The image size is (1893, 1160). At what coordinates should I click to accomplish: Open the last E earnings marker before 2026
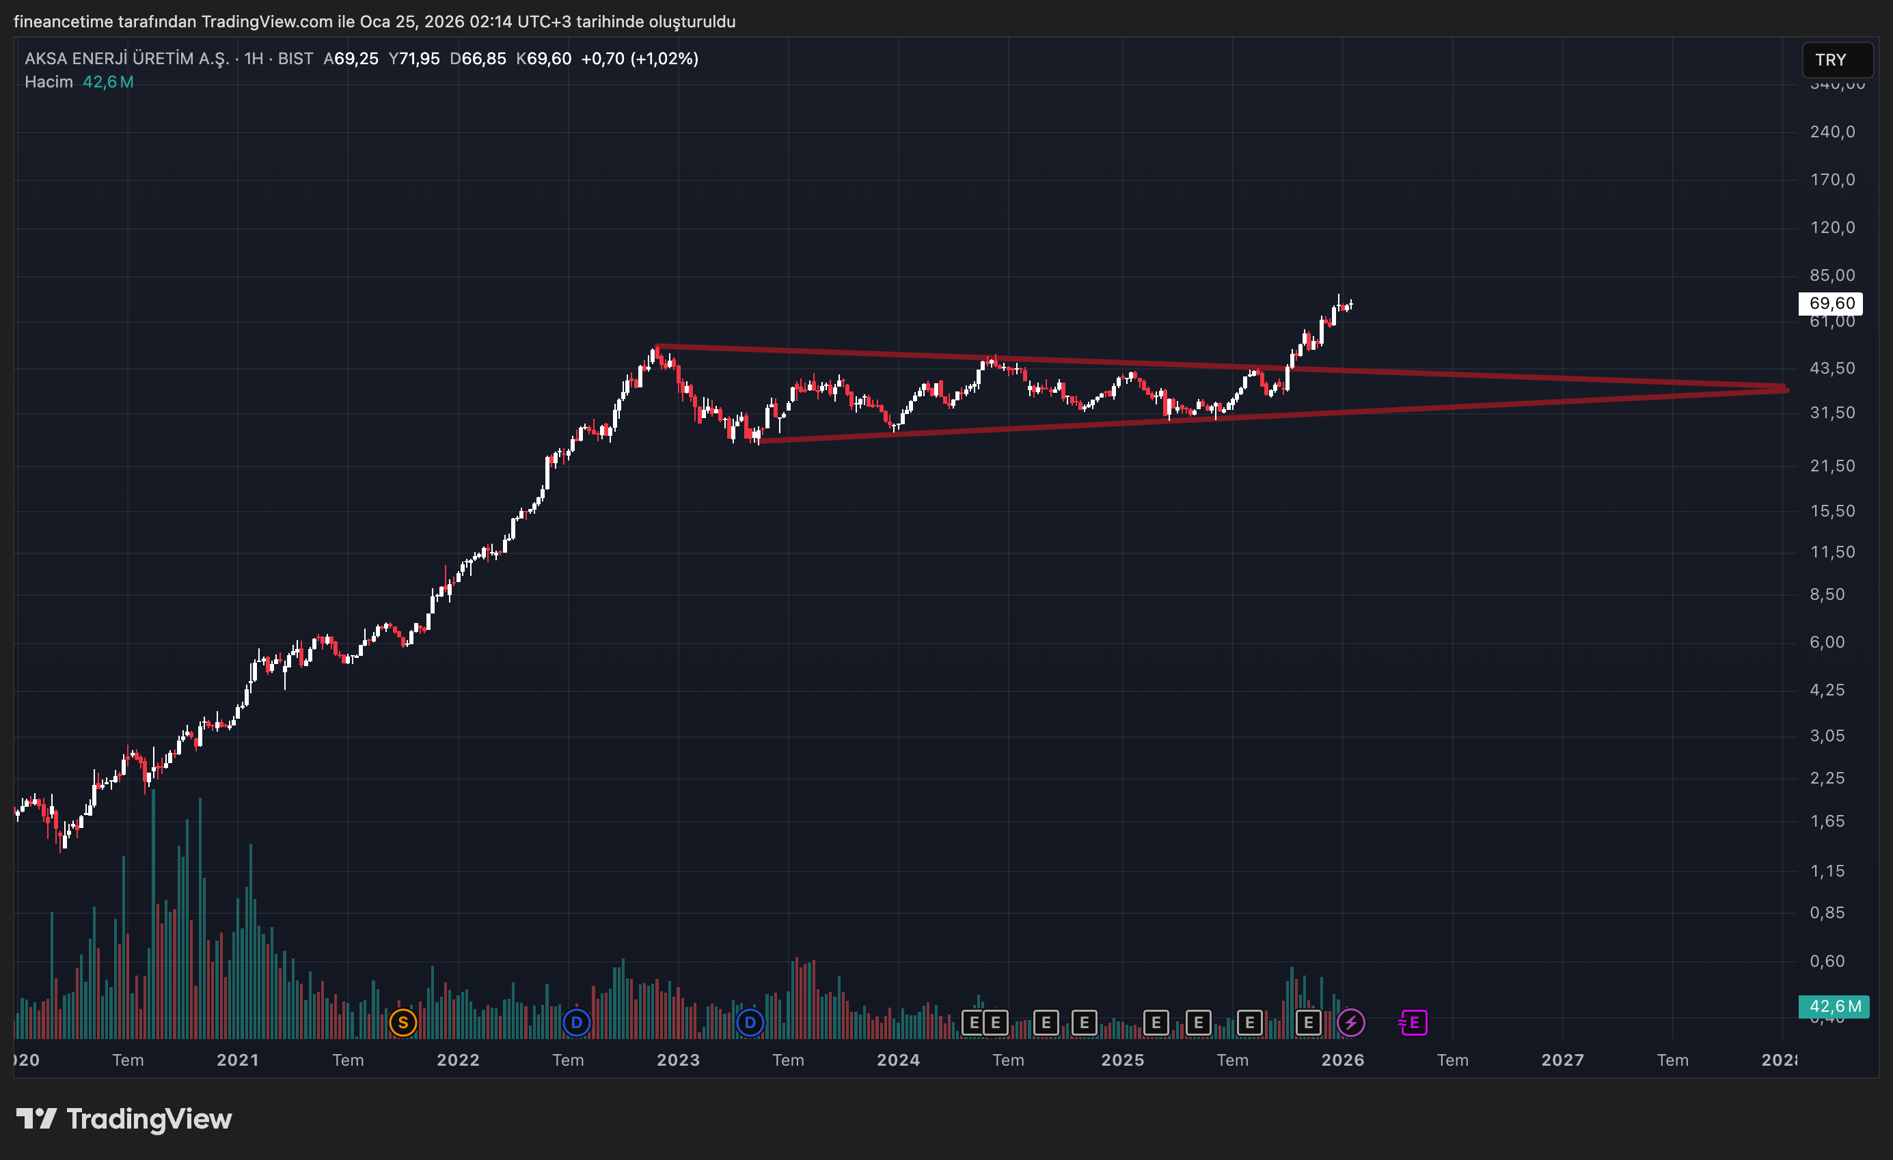1309,1023
